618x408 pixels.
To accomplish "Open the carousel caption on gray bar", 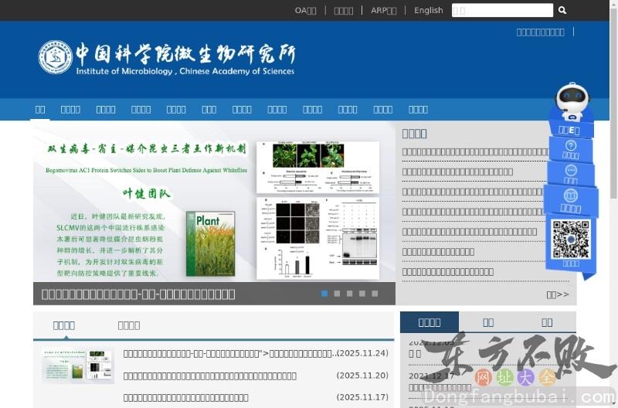I will pyautogui.click(x=138, y=294).
